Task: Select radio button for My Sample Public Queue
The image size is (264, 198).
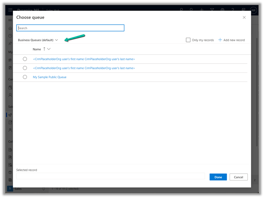Action: coord(25,77)
